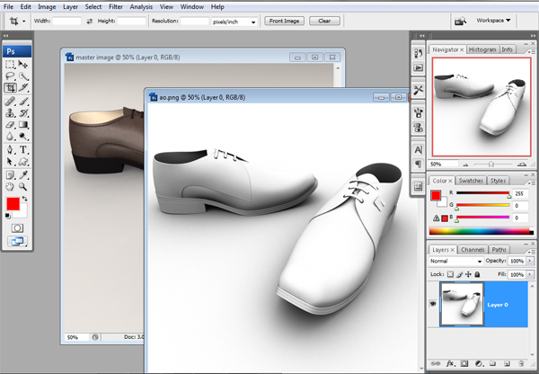539x374 pixels.
Task: Select the Pen tool
Action: click(10, 149)
